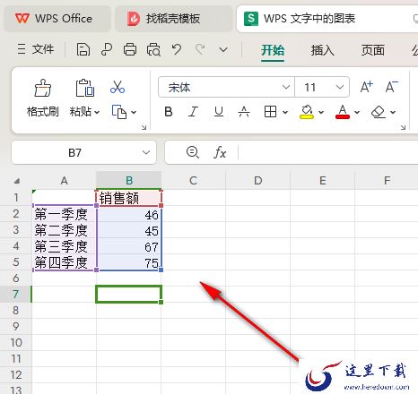Click the Save icon in quick toolbar
Image resolution: width=418 pixels, height=394 pixels.
[x=83, y=49]
